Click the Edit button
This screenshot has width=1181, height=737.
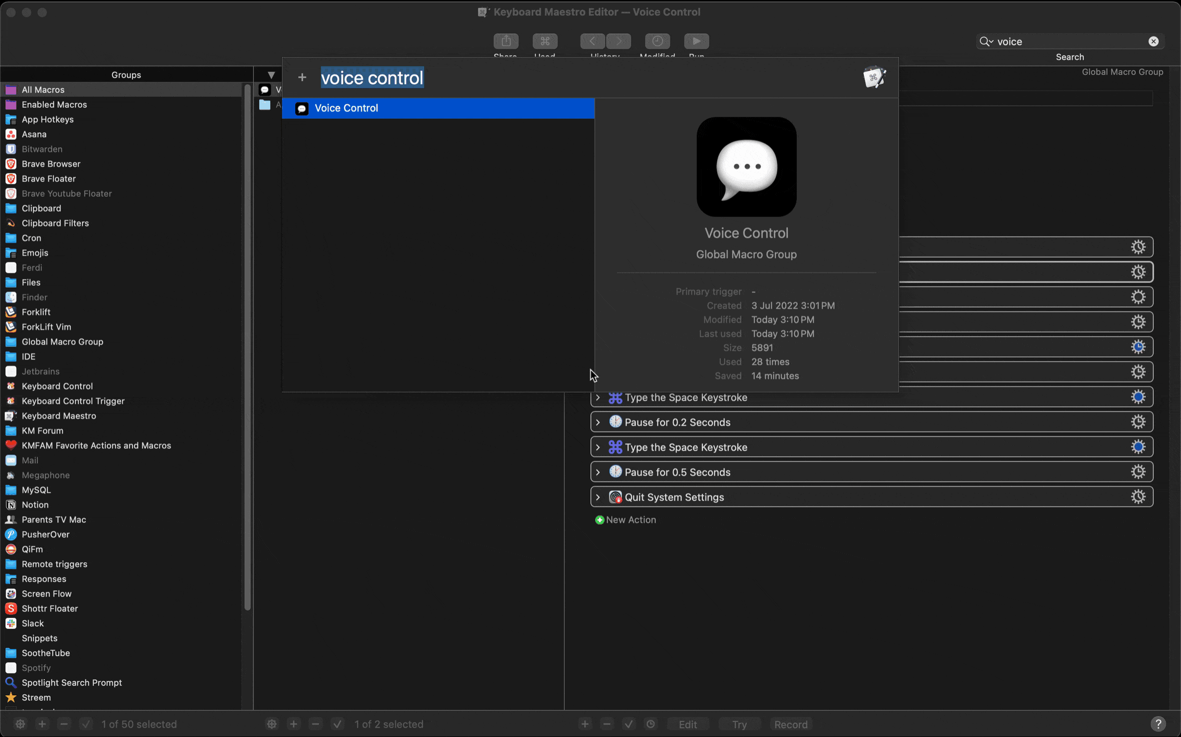(x=688, y=724)
